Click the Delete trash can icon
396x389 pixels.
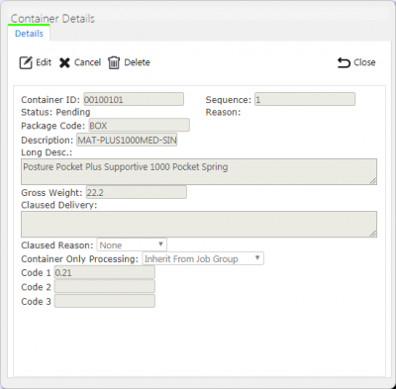[x=114, y=62]
